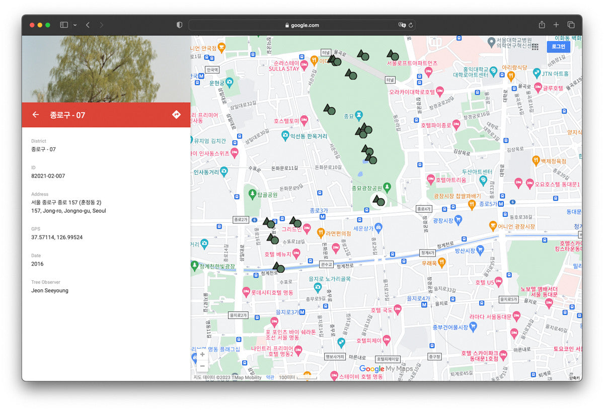The height and width of the screenshot is (410, 604).
Task: Click the google.com address bar
Action: (x=302, y=25)
